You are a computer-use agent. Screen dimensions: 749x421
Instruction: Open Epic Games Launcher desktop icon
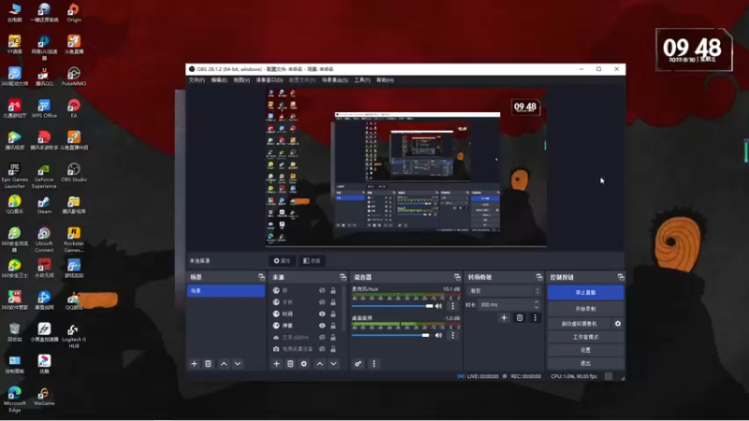pos(14,175)
